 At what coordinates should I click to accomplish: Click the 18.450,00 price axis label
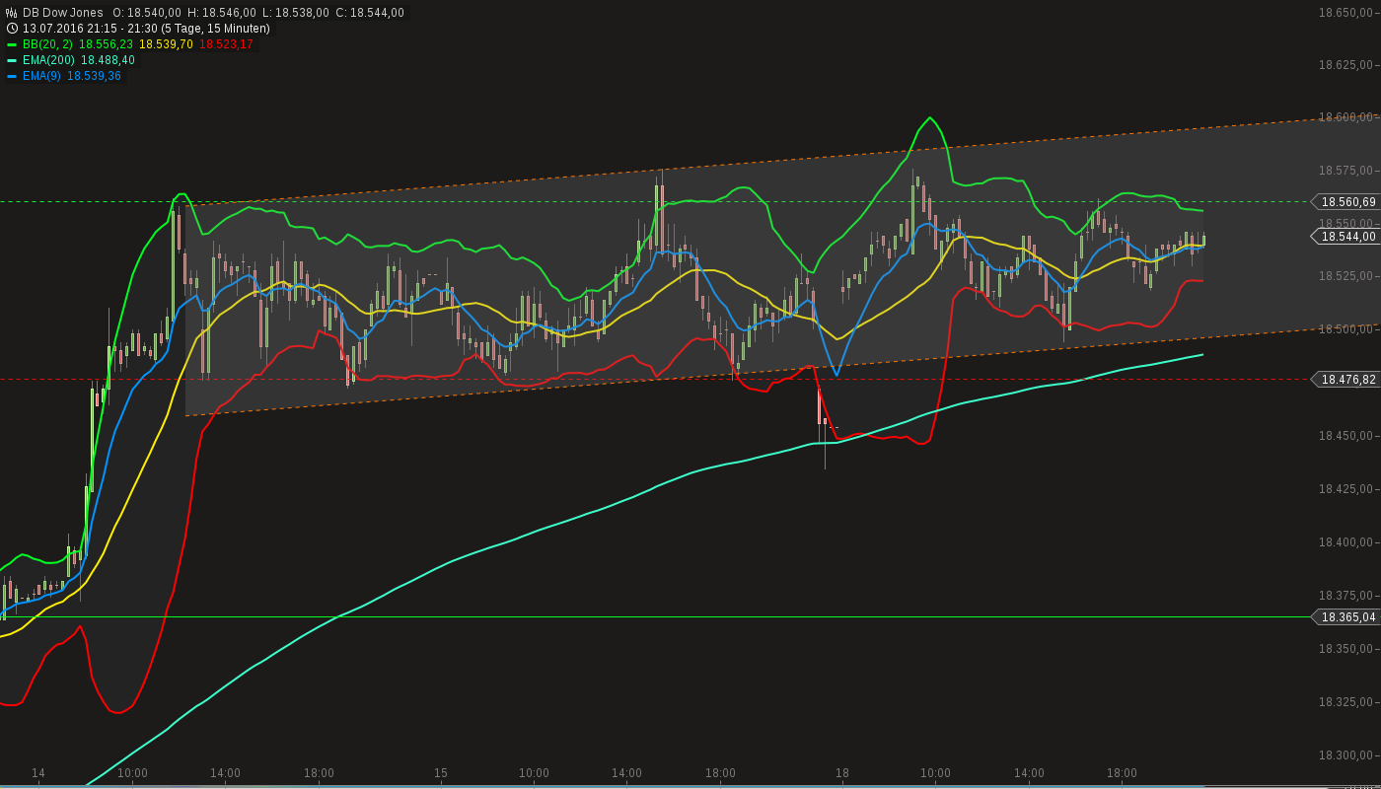click(x=1347, y=436)
